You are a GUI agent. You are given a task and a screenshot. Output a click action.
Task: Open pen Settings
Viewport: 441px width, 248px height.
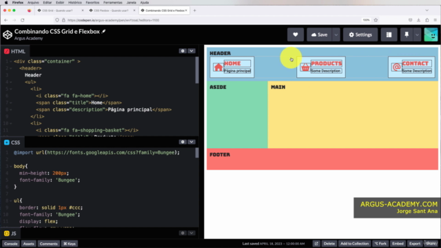(x=360, y=34)
